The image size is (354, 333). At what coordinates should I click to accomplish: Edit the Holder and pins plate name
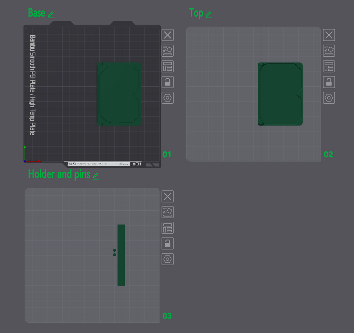pos(96,176)
